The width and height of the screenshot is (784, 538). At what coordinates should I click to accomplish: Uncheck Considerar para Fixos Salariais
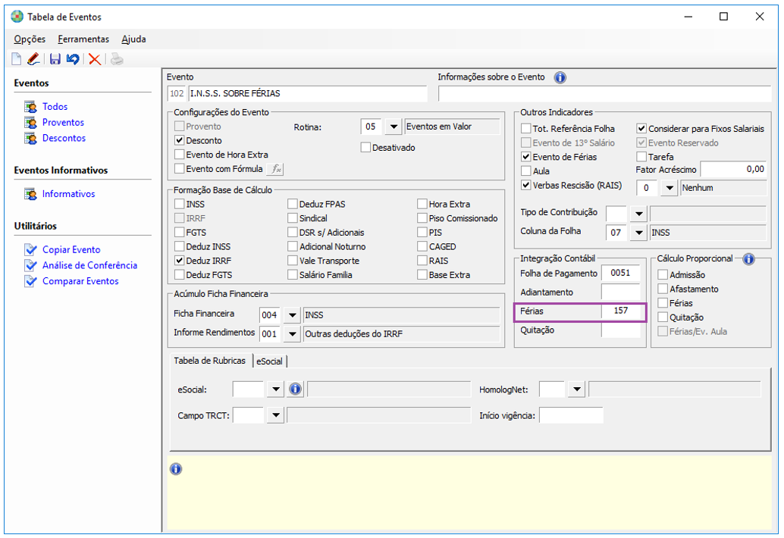point(641,128)
